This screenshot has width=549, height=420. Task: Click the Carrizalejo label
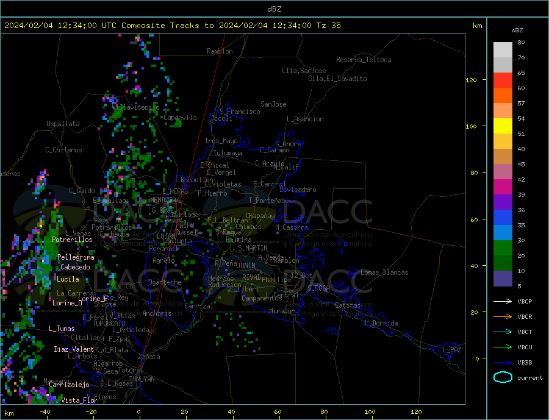click(69, 385)
